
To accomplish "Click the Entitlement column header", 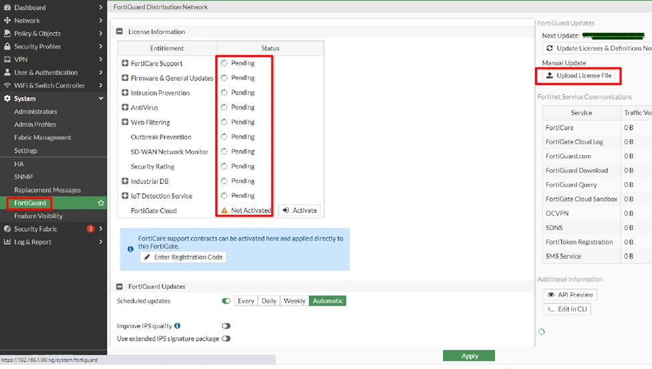I will [167, 48].
